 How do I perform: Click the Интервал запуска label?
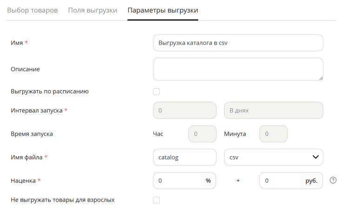coord(37,110)
